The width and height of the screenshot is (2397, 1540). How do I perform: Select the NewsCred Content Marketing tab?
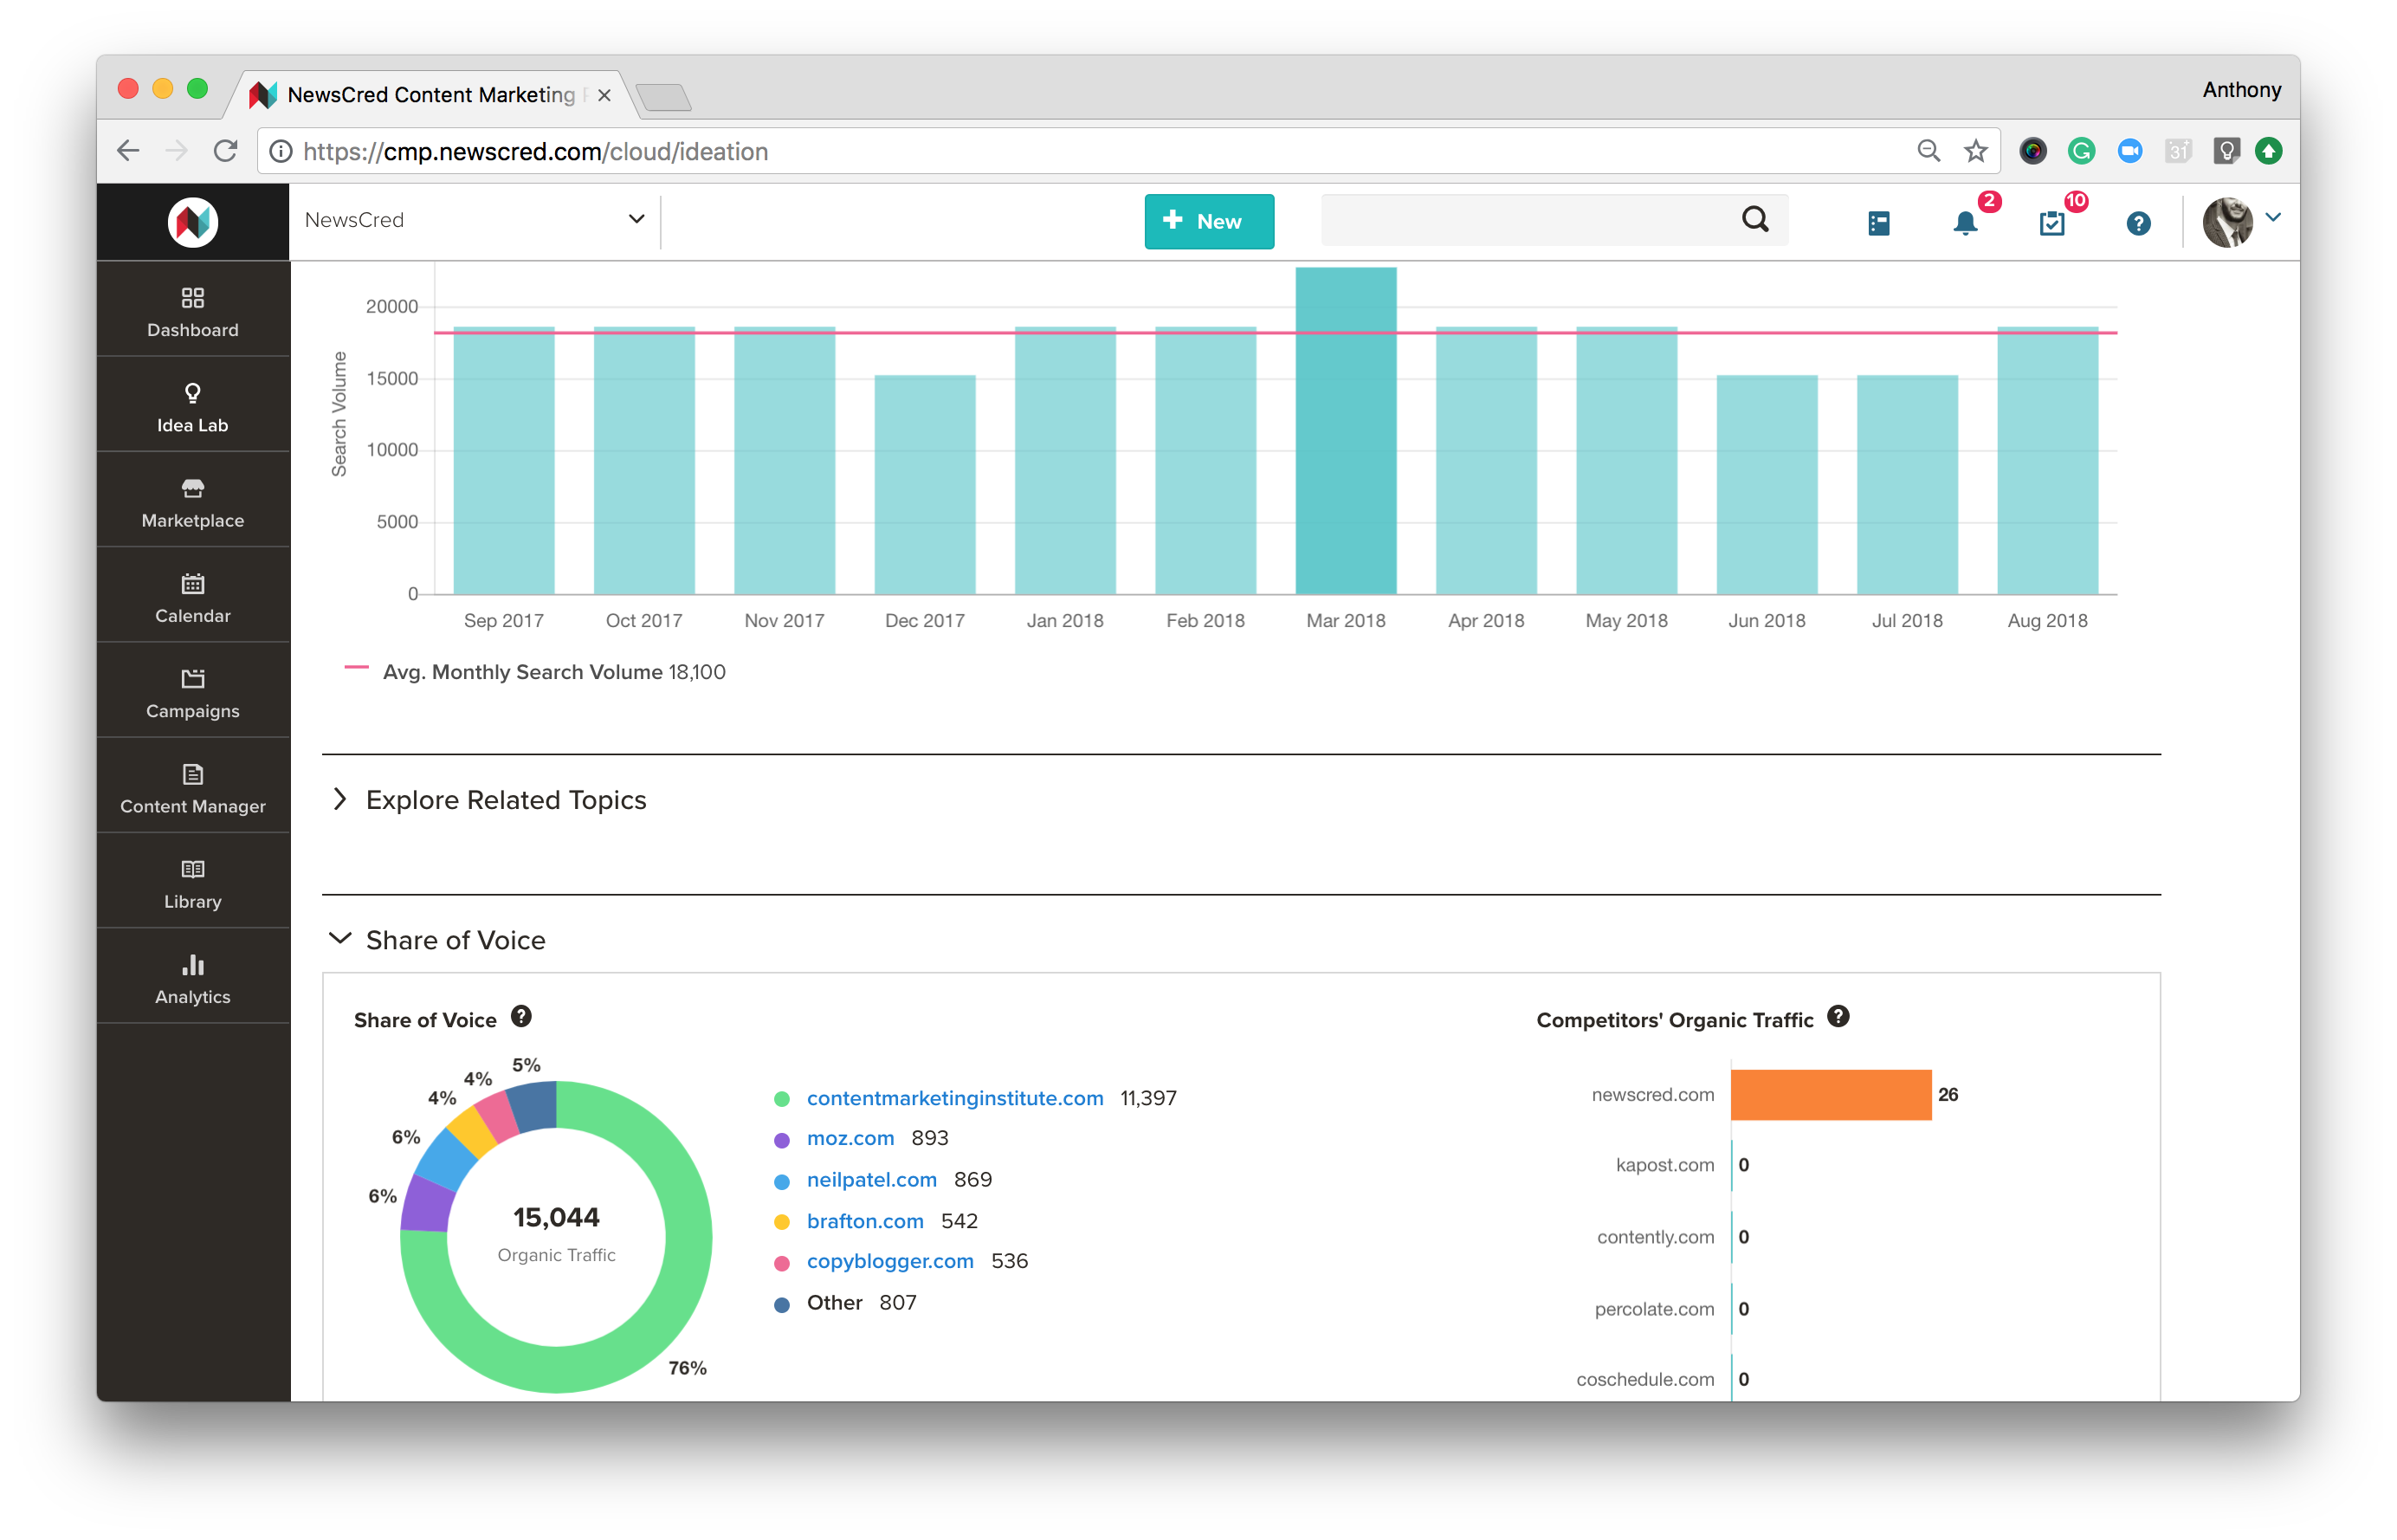coord(430,95)
